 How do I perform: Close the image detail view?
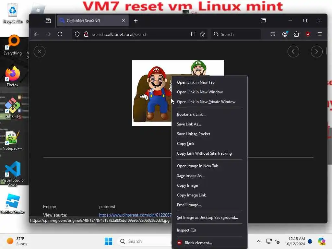coord(39,52)
